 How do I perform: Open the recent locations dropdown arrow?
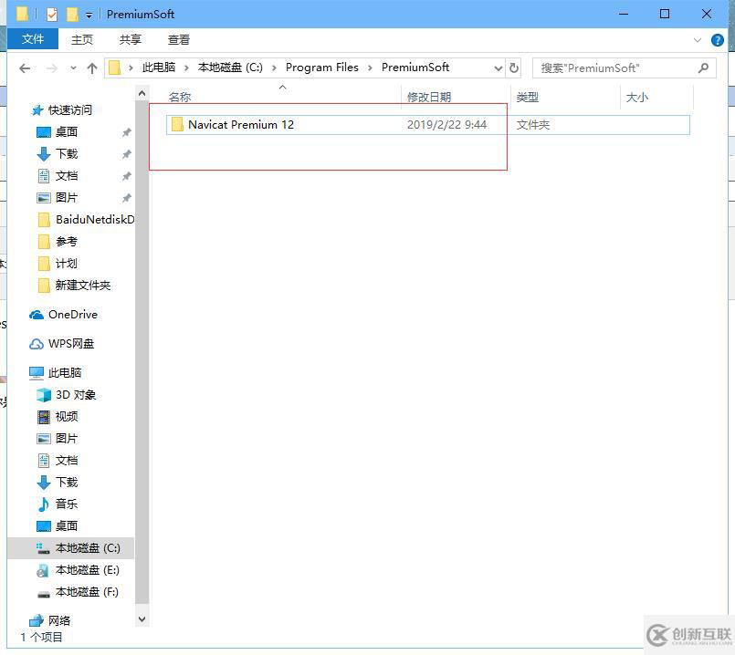(x=73, y=68)
